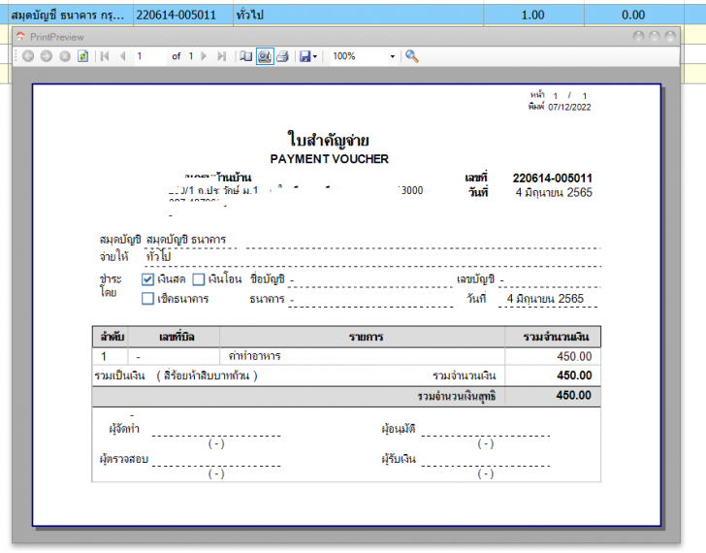Jump to last page of report

(x=221, y=56)
